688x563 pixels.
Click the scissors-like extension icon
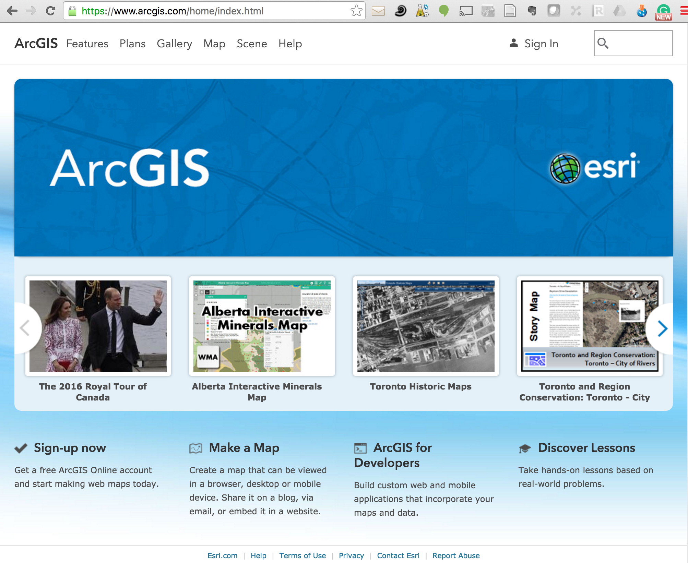pyautogui.click(x=576, y=11)
